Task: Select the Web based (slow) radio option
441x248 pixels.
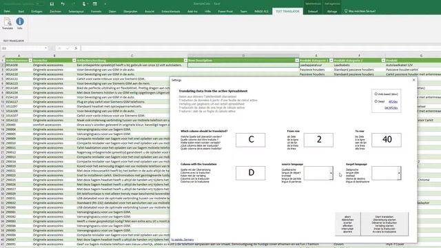Action: pos(376,94)
